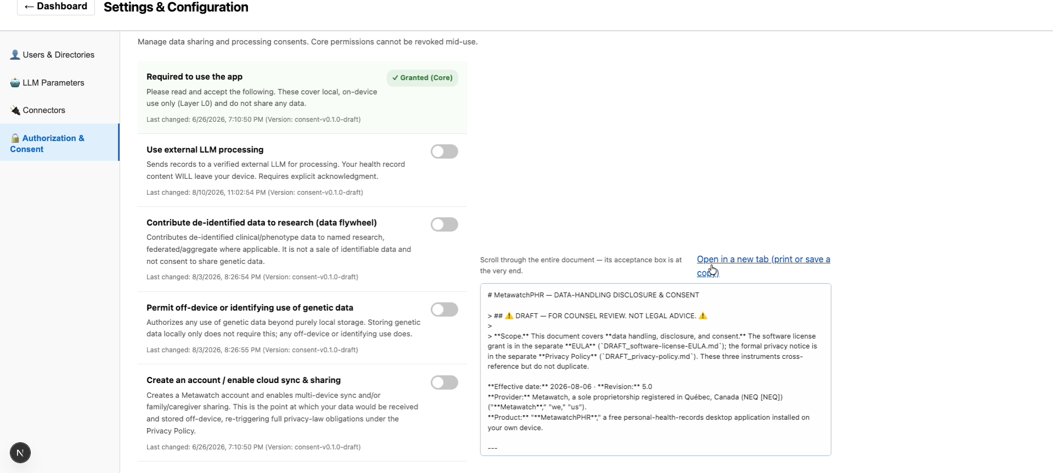Image resolution: width=1053 pixels, height=473 pixels.
Task: Click the LLM Parameters robot icon
Action: (x=15, y=83)
